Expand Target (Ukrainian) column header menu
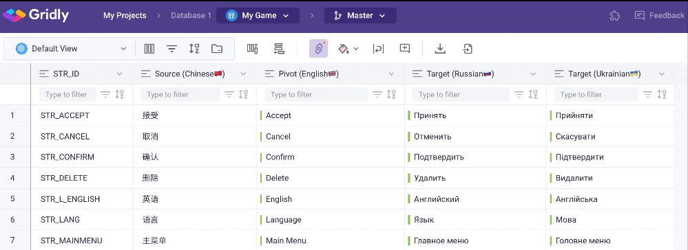This screenshot has width=688, height=250. coord(662,74)
